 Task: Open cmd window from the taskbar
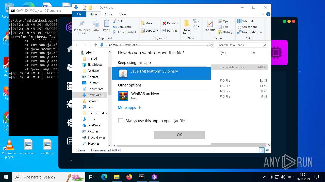(142, 177)
